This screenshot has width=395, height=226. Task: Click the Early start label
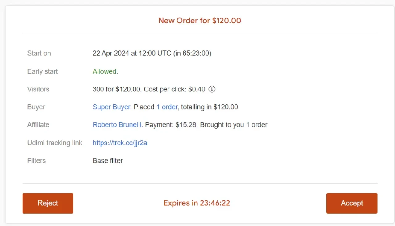[x=43, y=71]
